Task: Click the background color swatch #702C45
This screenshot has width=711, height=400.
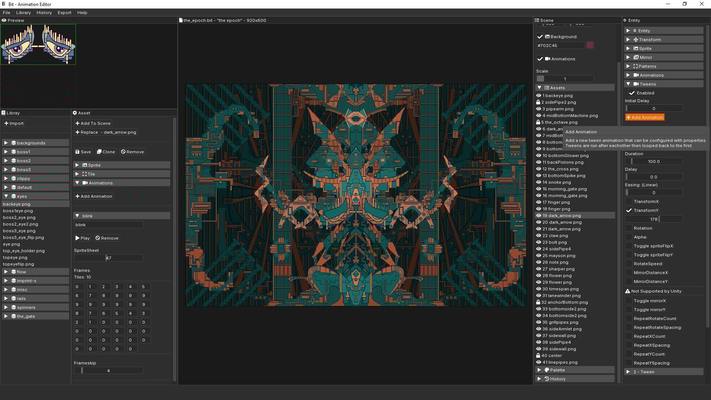Action: [590, 45]
